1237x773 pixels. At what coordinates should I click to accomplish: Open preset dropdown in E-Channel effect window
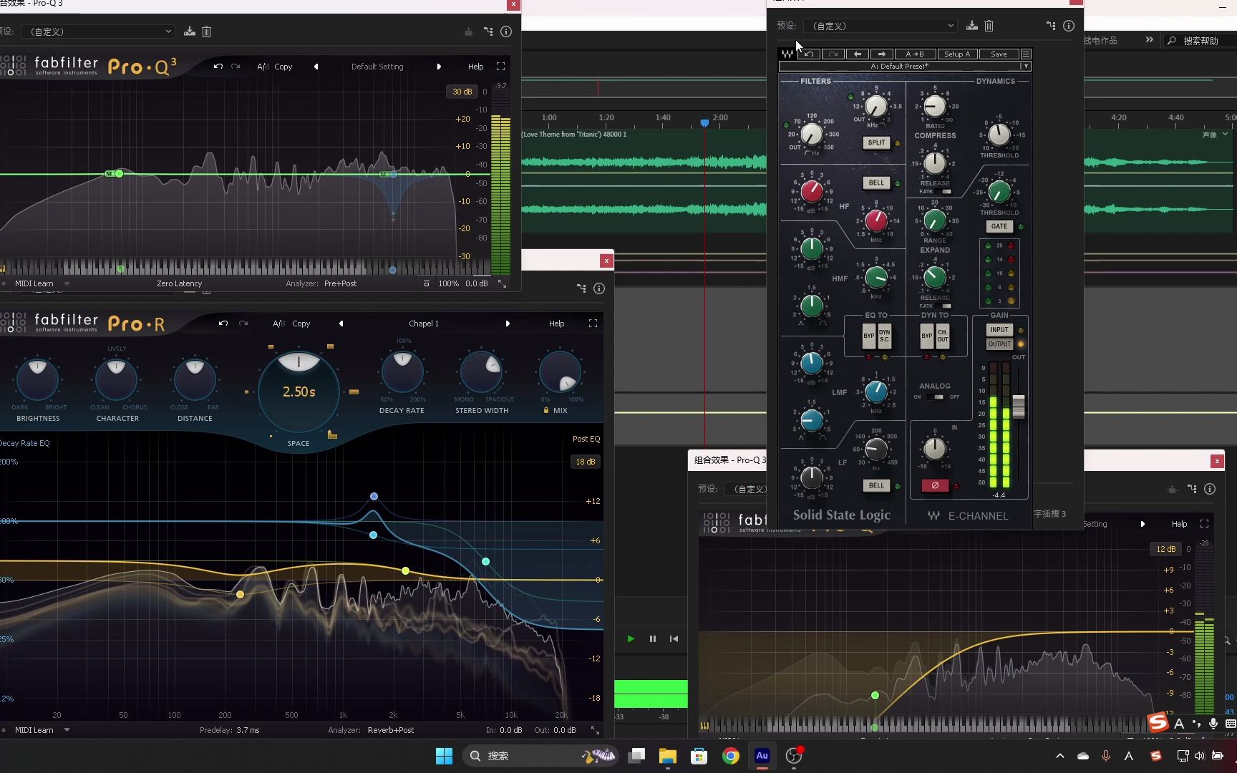[x=880, y=26]
